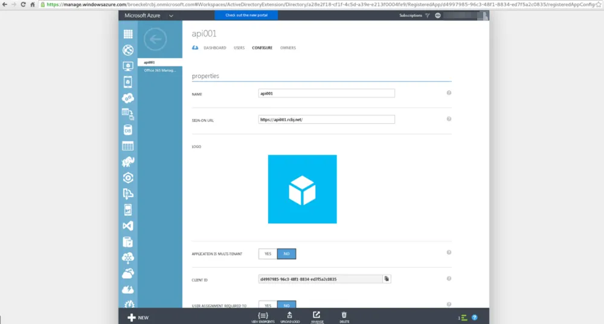
Task: Go to browser home page icon
Action: pyautogui.click(x=33, y=5)
